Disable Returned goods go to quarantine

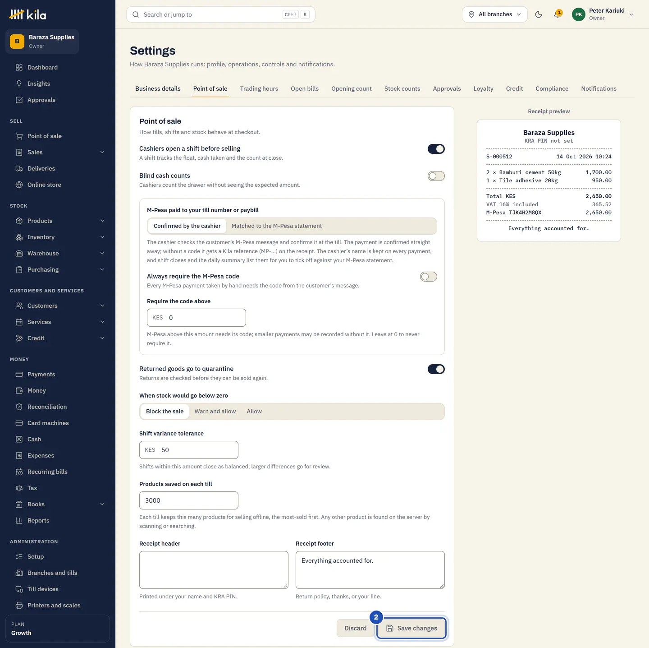[436, 369]
